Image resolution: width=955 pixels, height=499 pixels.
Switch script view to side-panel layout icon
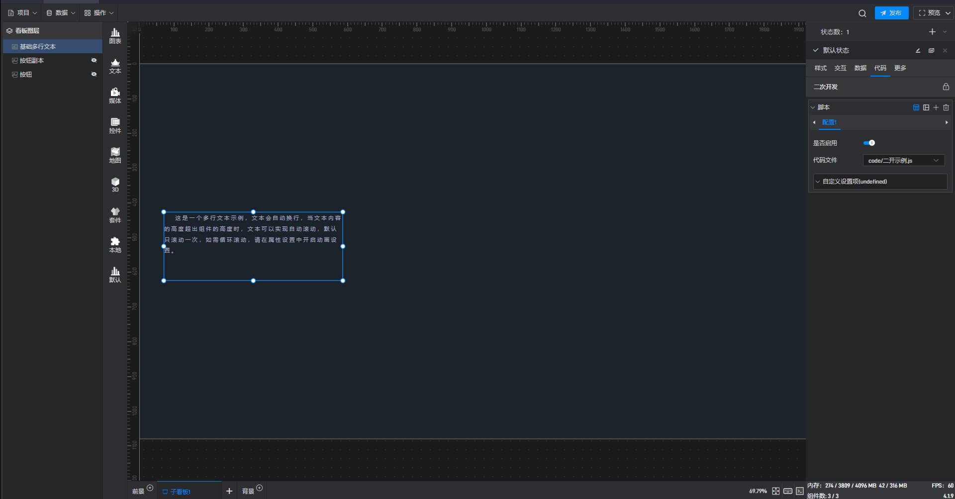click(x=926, y=107)
